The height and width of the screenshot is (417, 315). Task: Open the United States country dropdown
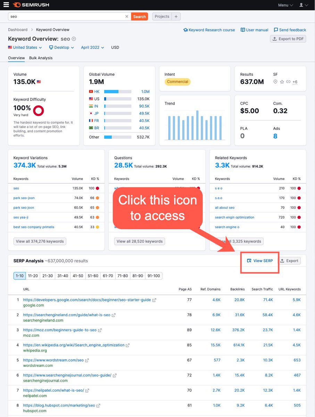(25, 47)
